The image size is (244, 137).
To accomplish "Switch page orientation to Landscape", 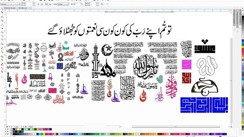I will pos(42,4).
